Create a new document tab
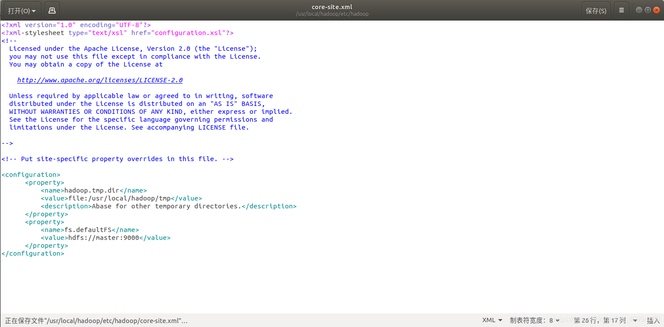664x327 pixels. 52,10
